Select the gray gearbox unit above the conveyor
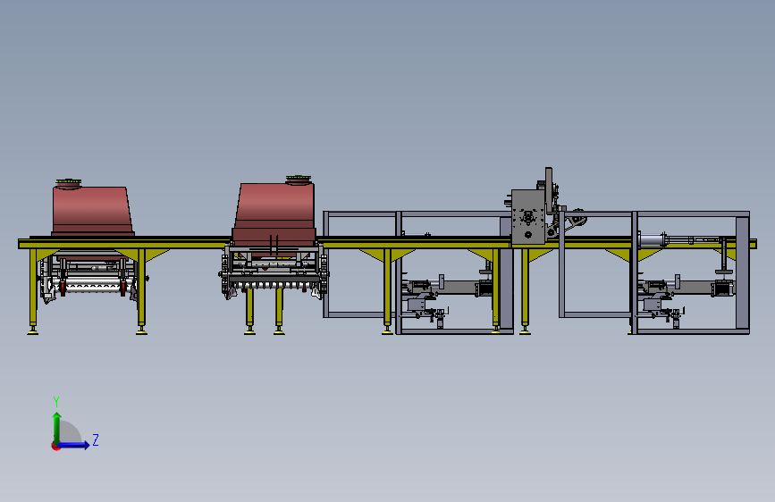This screenshot has width=775, height=502. point(528,217)
